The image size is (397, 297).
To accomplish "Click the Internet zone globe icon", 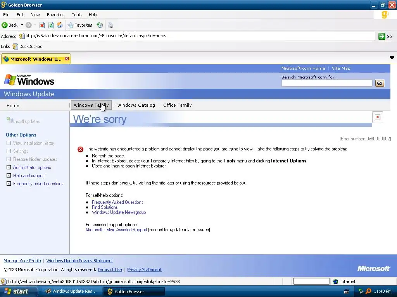I will pos(335,282).
